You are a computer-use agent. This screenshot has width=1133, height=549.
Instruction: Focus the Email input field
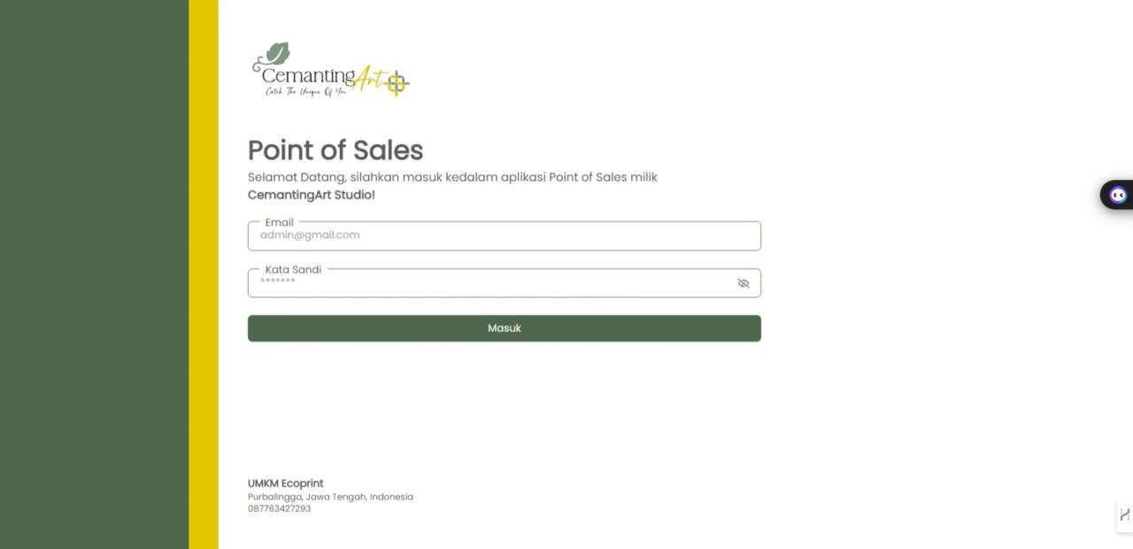(x=504, y=236)
